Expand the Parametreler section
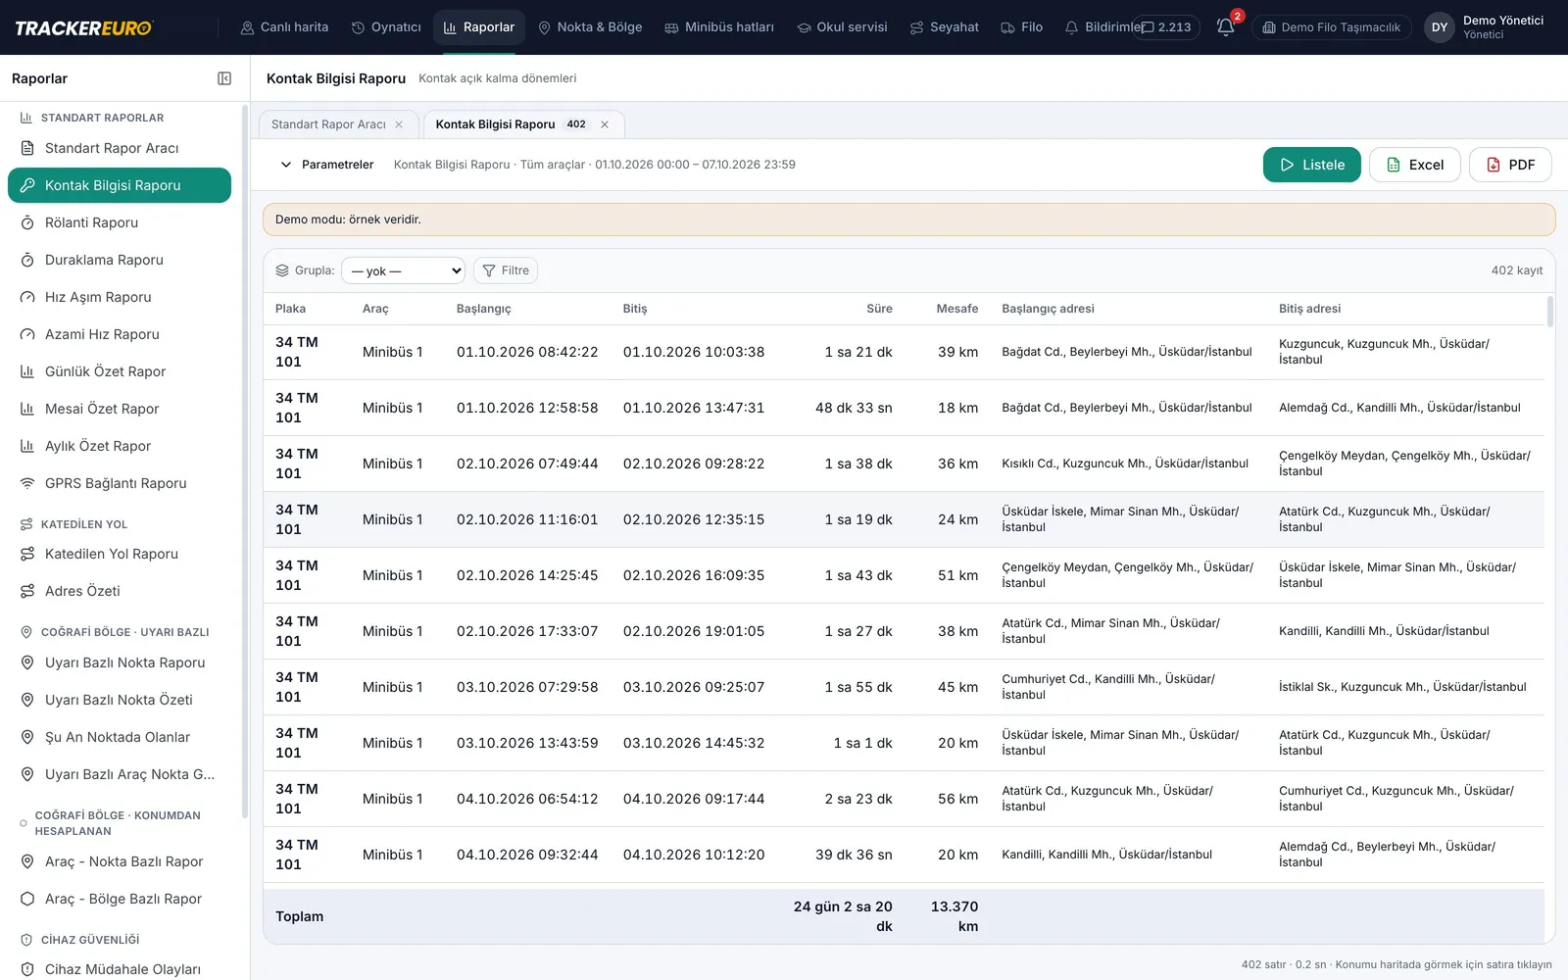The width and height of the screenshot is (1568, 980). (x=326, y=165)
